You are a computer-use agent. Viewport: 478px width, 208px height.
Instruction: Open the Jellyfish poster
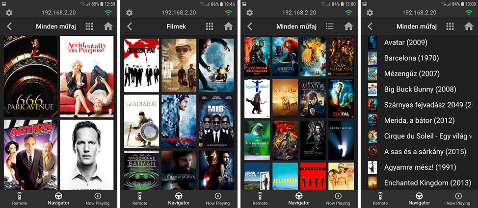point(285,176)
